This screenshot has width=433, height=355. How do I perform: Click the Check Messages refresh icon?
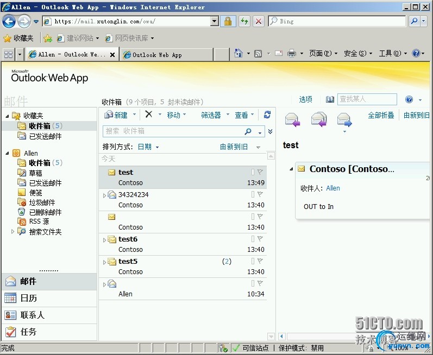click(x=267, y=115)
